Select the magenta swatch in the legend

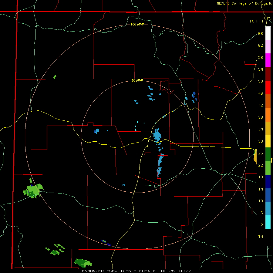coord(268,60)
